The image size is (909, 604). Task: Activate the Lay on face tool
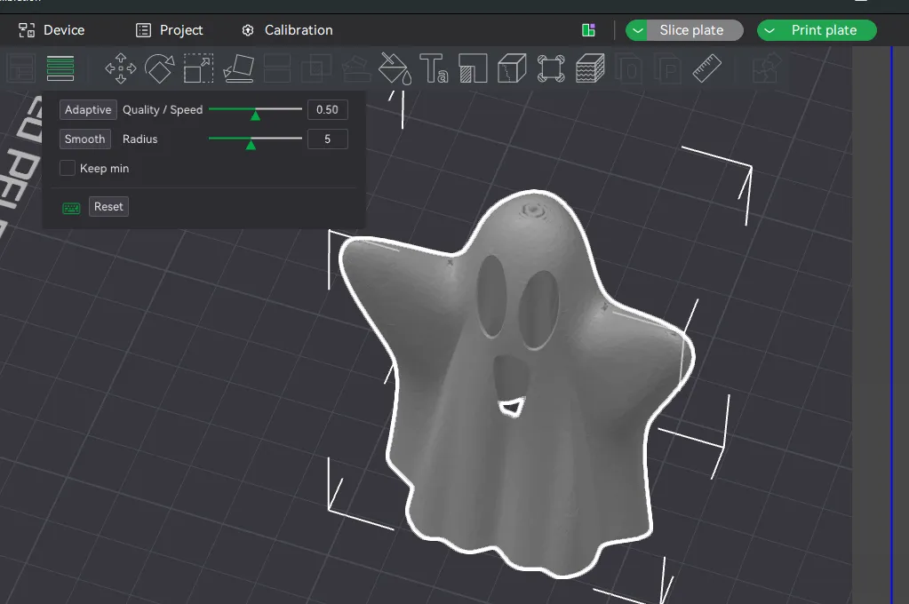pos(238,68)
